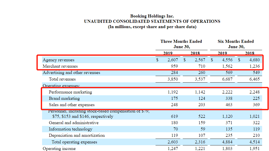Image resolution: width=269 pixels, height=151 pixels.
Task: Select the 'Operating income' row label
Action: (59, 149)
